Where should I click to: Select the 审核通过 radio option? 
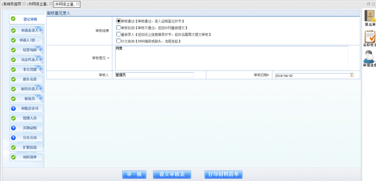[118, 21]
